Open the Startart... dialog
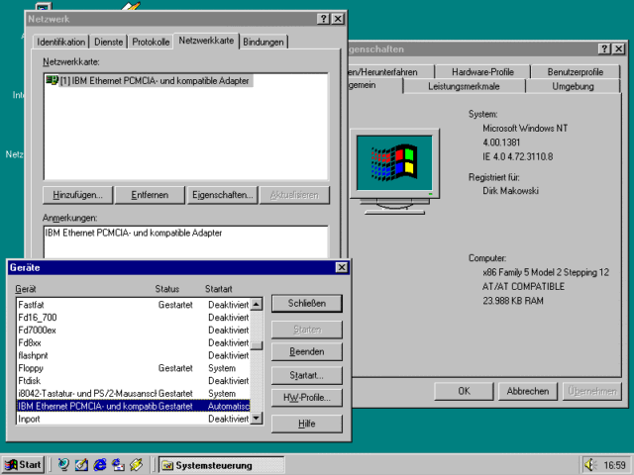Screen dimensions: 634x475 pos(307,376)
